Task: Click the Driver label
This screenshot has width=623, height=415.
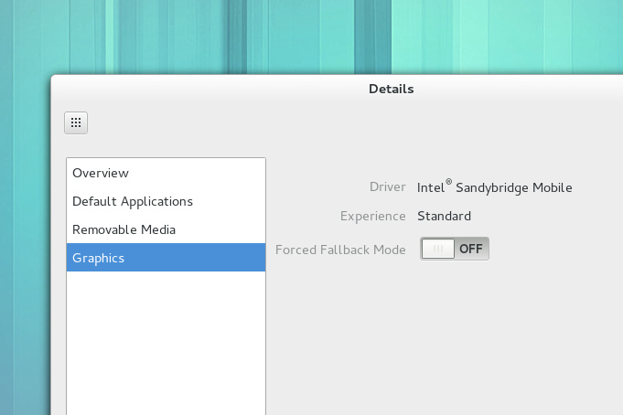Action: 387,186
